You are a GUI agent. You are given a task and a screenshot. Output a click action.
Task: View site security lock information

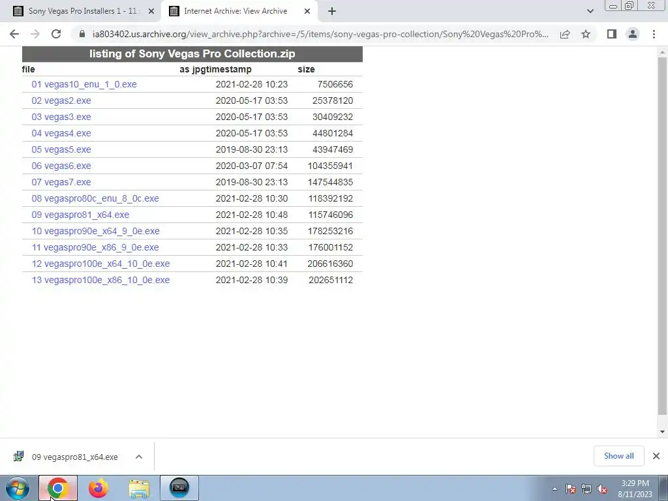coord(82,34)
